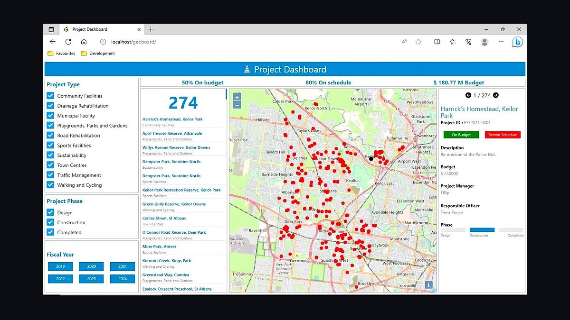Open split screen icon

[437, 42]
